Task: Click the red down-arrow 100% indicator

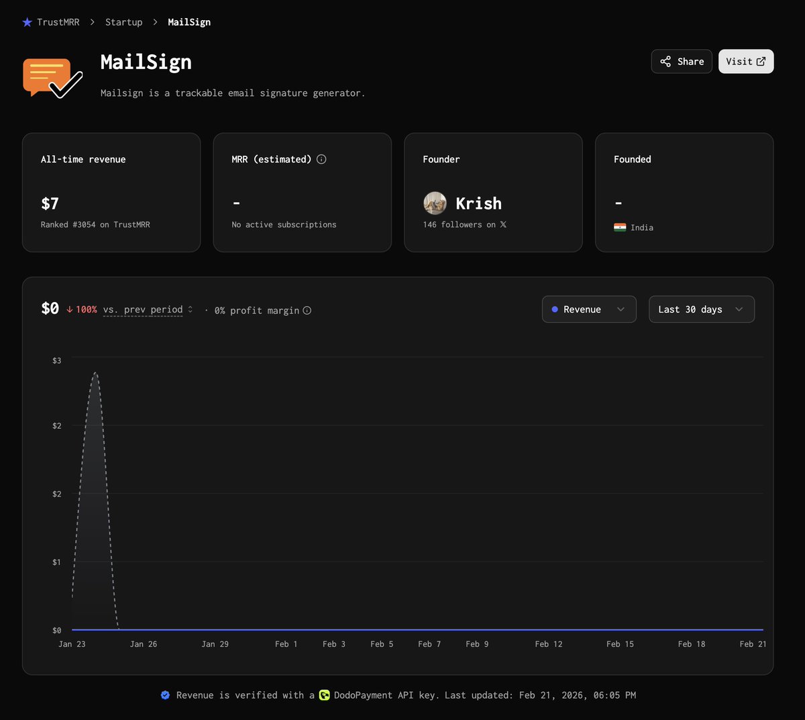Action: pyautogui.click(x=81, y=309)
